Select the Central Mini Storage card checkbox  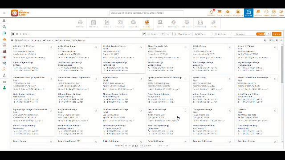(x=185, y=111)
